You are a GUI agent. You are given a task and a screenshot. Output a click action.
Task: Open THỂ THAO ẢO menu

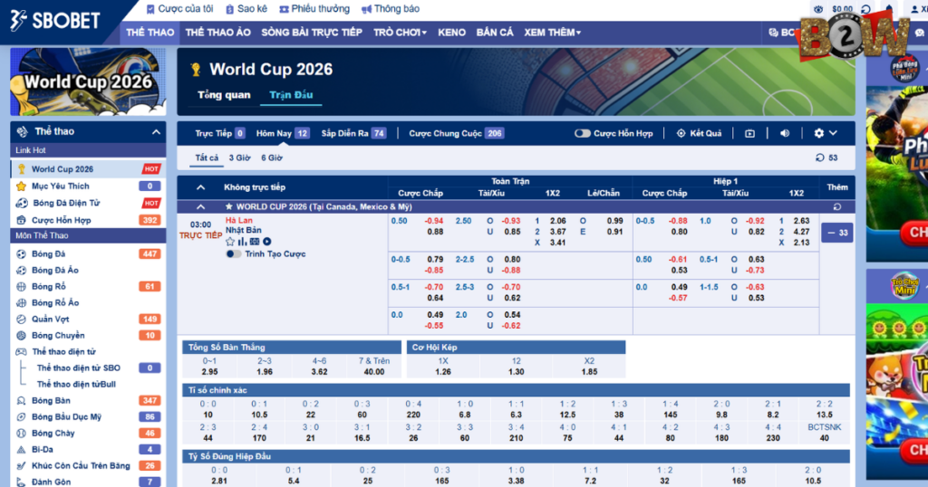tap(217, 33)
